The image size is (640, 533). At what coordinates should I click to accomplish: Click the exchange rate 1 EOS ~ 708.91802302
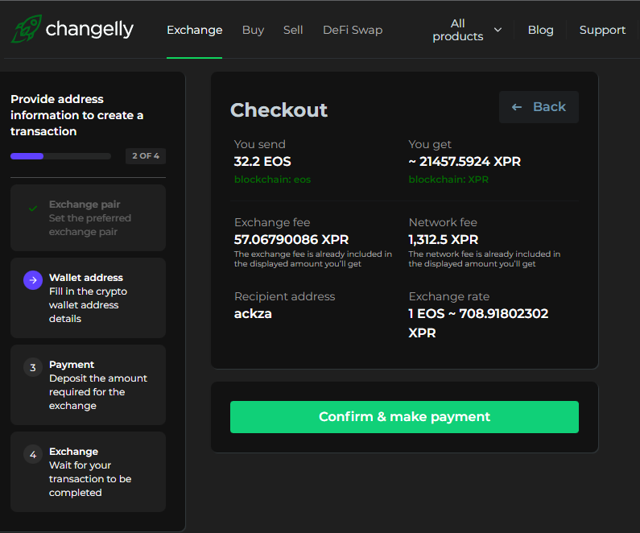[478, 323]
